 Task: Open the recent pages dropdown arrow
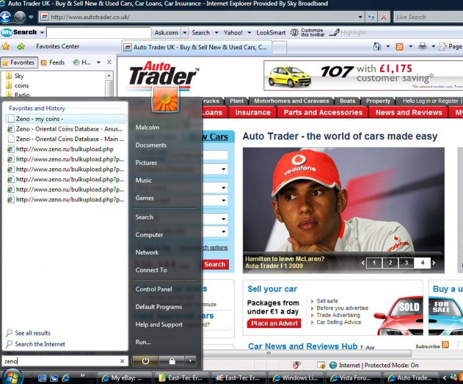[31, 17]
